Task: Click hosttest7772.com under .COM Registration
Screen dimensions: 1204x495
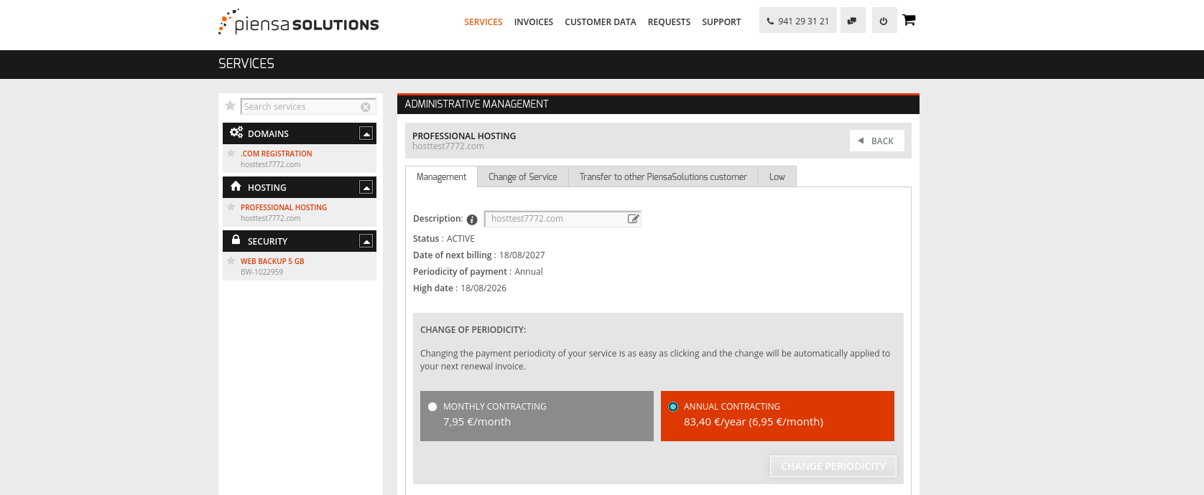Action: click(271, 164)
